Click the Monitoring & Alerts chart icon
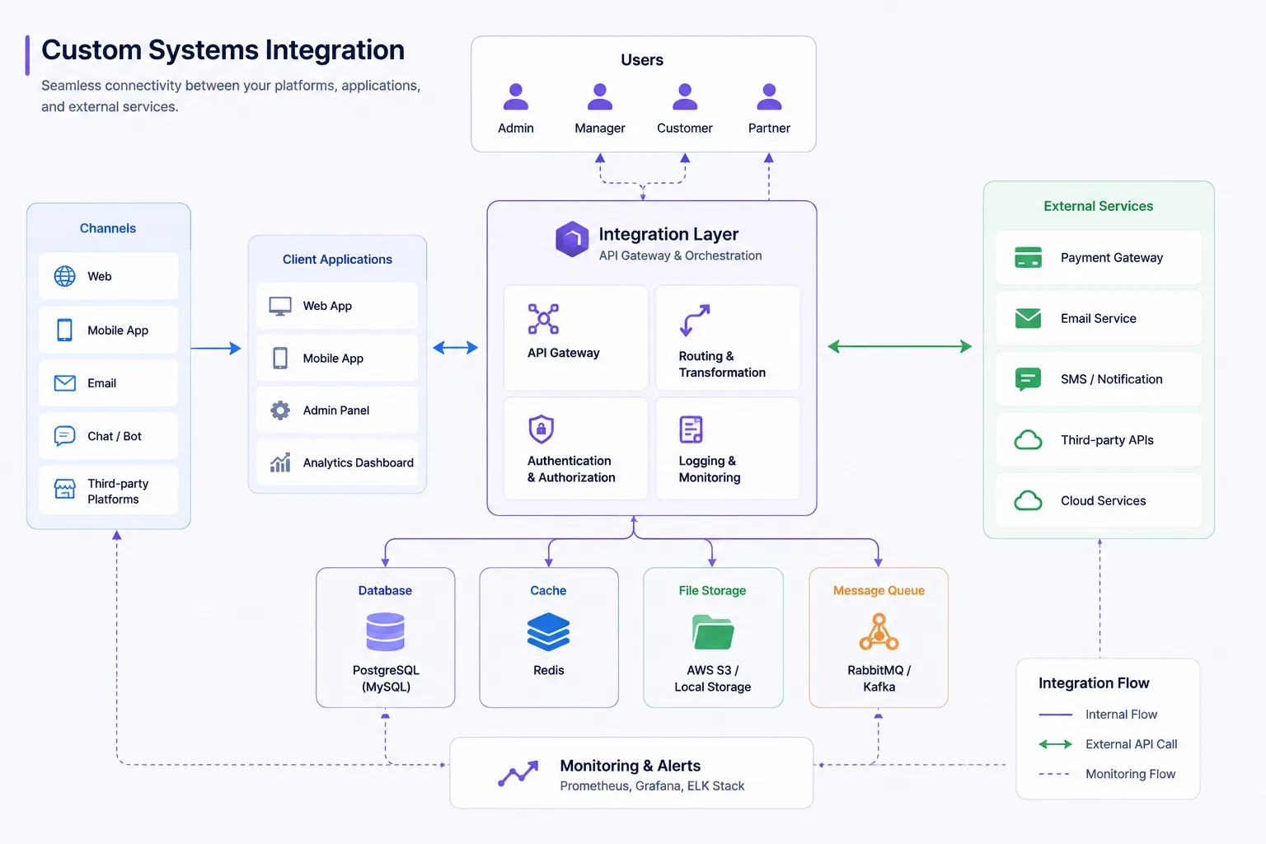 (x=518, y=773)
